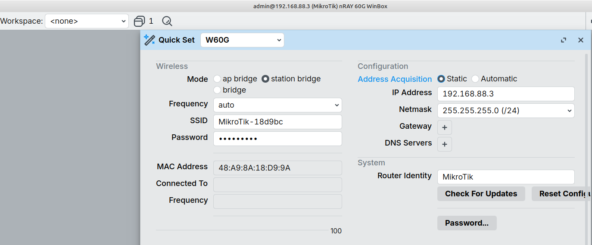
Task: Click the Quick Set panel vertical scrollbar
Action: click(586, 149)
